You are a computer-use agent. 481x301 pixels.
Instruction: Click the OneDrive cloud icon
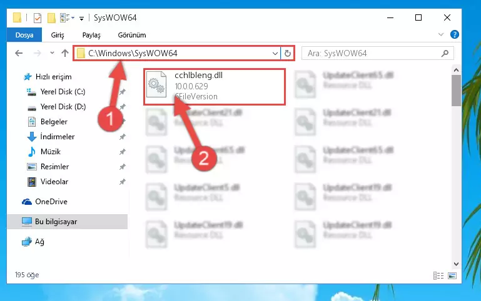(x=27, y=202)
